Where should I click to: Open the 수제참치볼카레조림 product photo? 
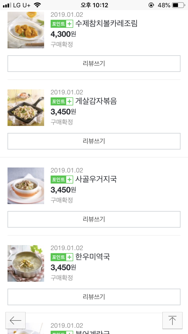coord(26,30)
